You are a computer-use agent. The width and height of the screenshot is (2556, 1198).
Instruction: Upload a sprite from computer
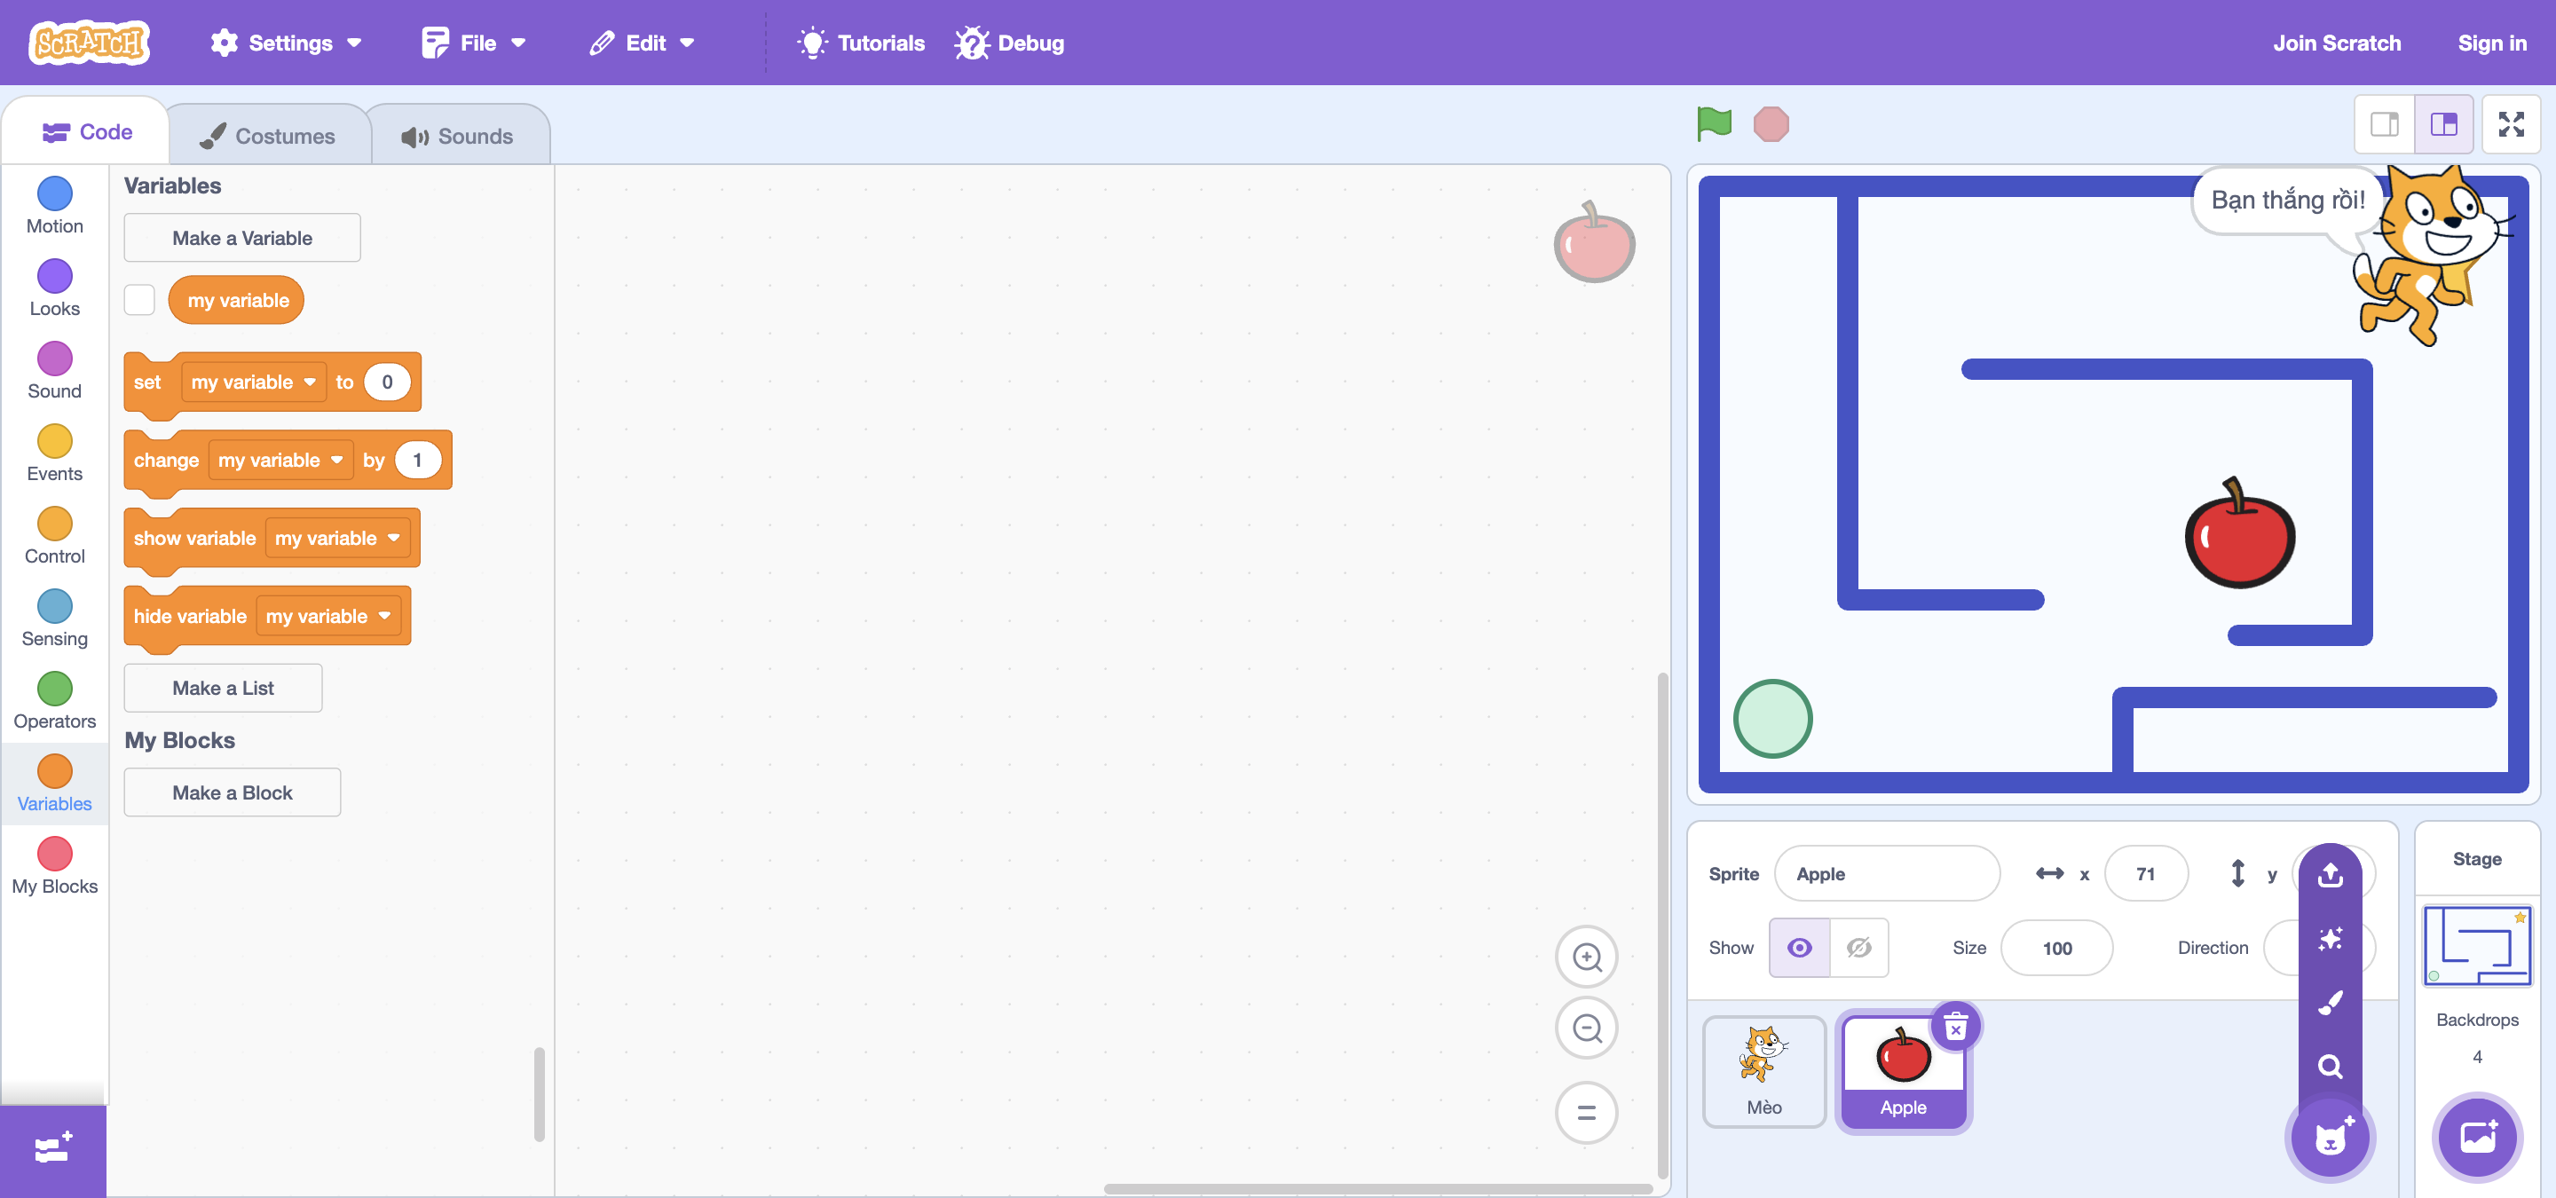[2330, 874]
